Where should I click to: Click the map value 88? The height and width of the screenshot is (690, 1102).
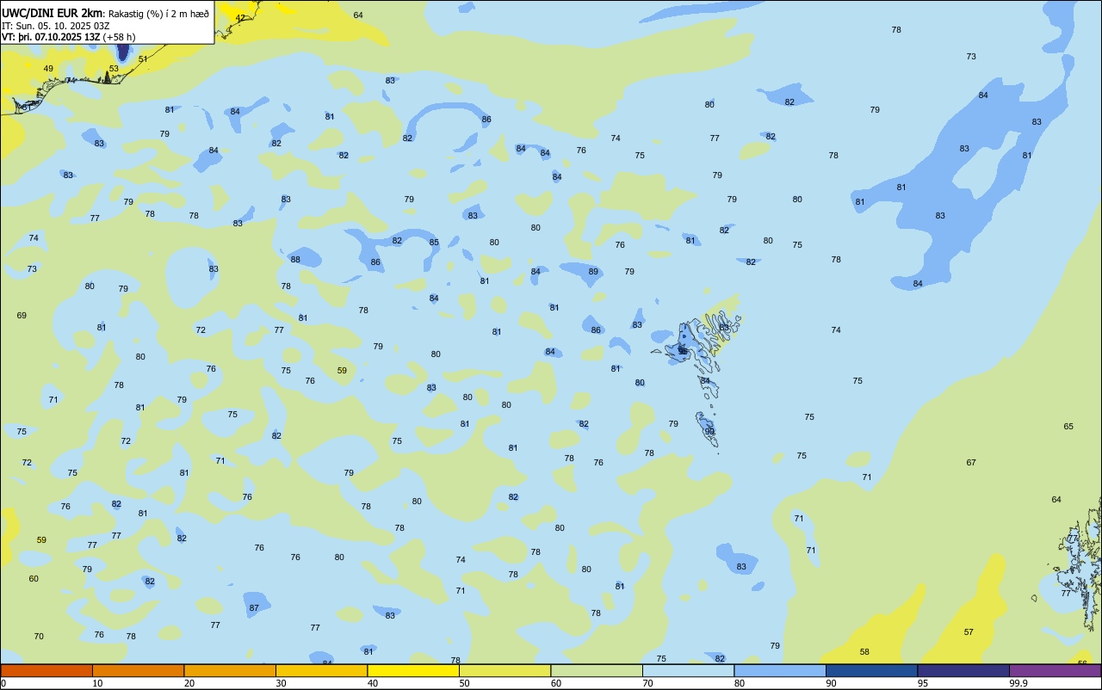coord(295,259)
